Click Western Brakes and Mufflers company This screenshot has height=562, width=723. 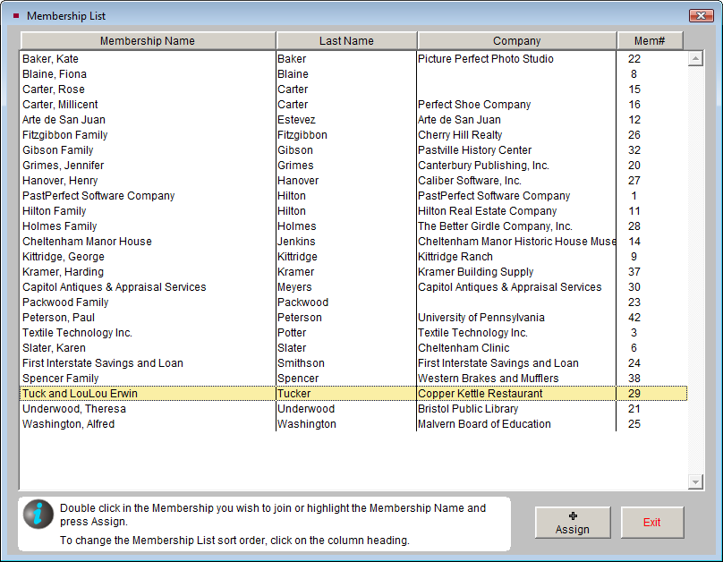489,378
